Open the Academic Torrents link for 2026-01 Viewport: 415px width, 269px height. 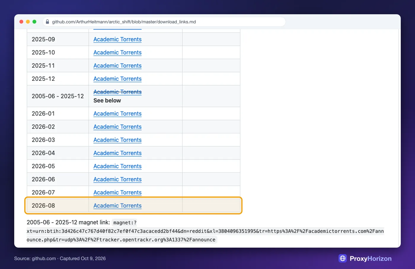pos(117,113)
